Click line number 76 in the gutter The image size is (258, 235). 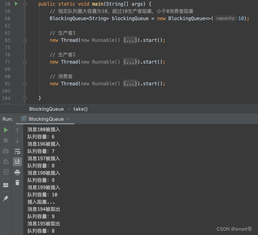point(8,55)
